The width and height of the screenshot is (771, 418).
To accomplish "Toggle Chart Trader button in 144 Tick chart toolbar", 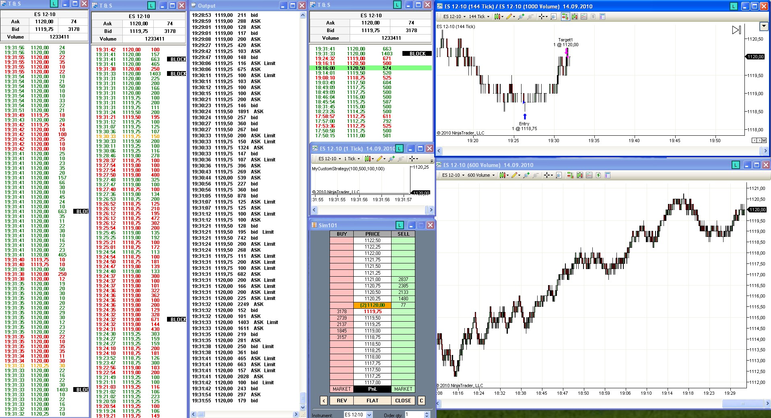I will [x=565, y=17].
